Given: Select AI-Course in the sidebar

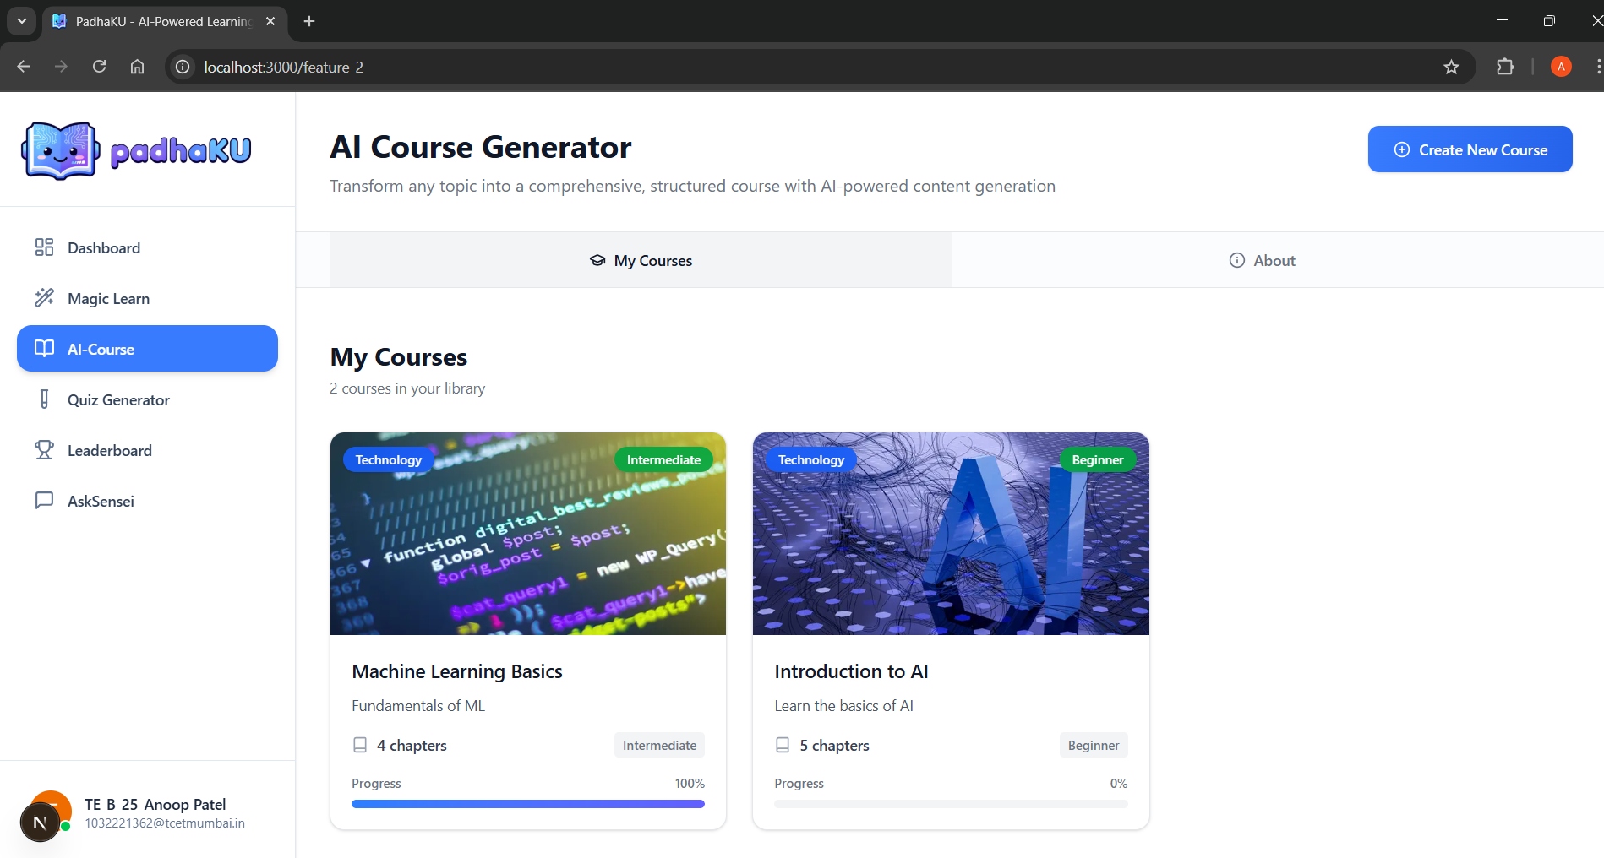Looking at the screenshot, I should [147, 348].
